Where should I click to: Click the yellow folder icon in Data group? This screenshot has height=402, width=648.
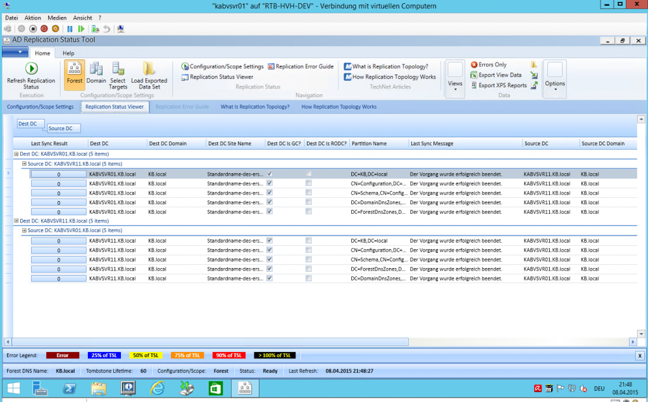point(534,65)
